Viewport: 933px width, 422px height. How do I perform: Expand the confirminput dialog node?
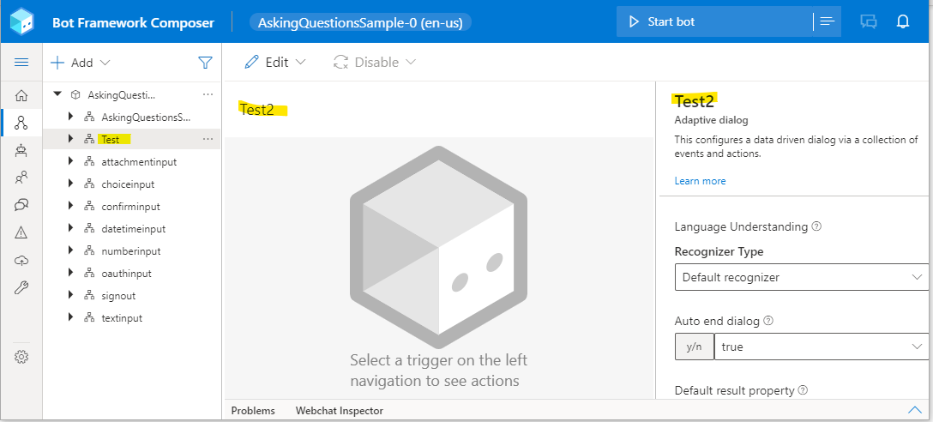71,206
